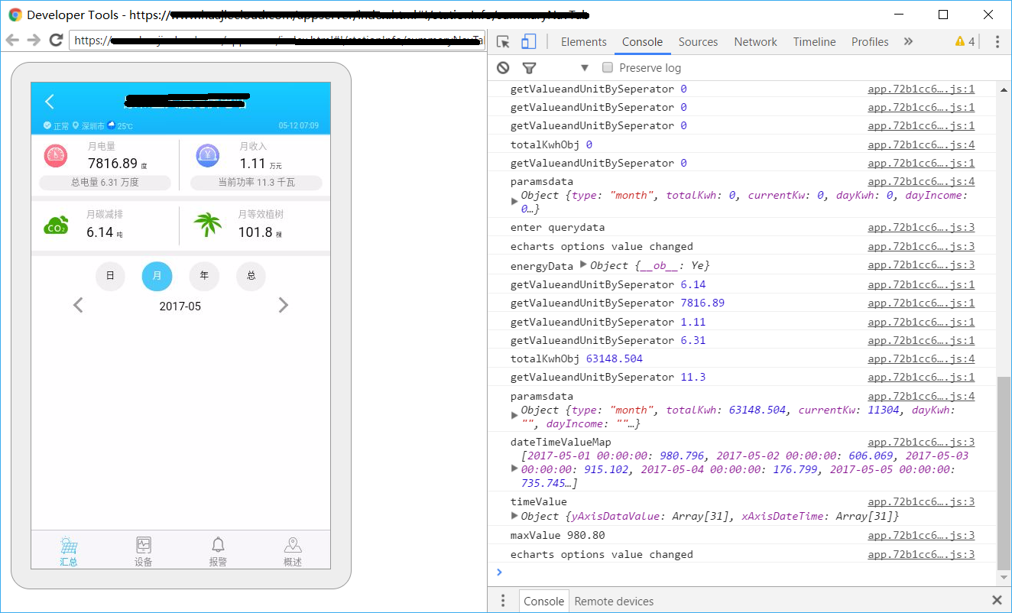1012x613 pixels.
Task: Select the Remote devices drawer tab
Action: tap(614, 601)
